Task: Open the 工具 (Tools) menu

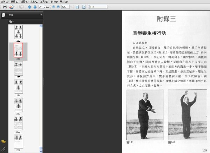Action: (44, 2)
